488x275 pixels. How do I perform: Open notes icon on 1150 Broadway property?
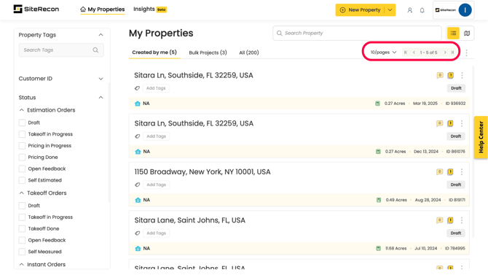click(x=450, y=172)
